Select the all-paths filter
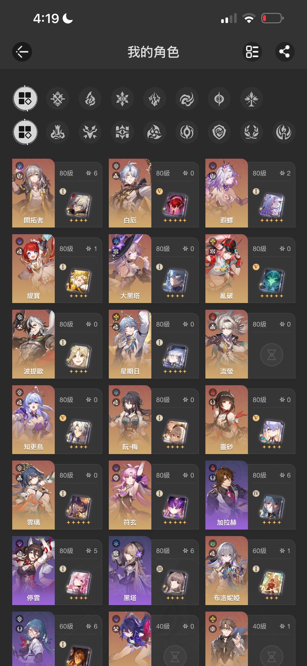The image size is (307, 666). [25, 133]
